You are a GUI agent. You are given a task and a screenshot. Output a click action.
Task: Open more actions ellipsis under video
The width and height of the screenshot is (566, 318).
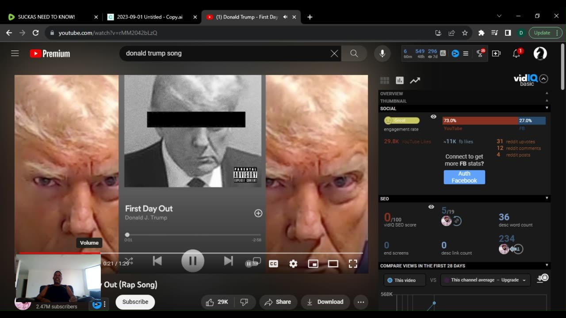click(x=361, y=302)
